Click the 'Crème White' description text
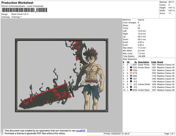Viewport: 176px width, 136px height. [x=144, y=84]
